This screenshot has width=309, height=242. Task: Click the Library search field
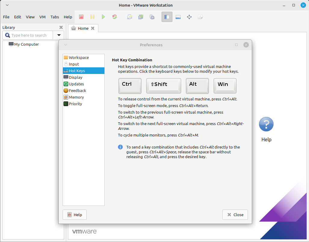(x=28, y=35)
